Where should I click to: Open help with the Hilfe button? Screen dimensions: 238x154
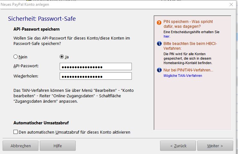point(58,146)
